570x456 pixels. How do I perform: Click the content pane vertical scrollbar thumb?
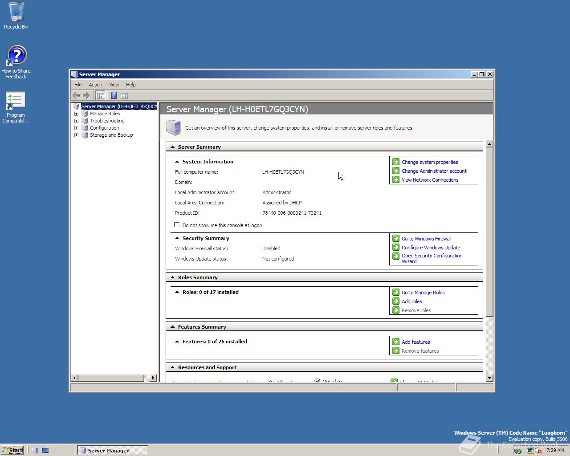tap(489, 232)
